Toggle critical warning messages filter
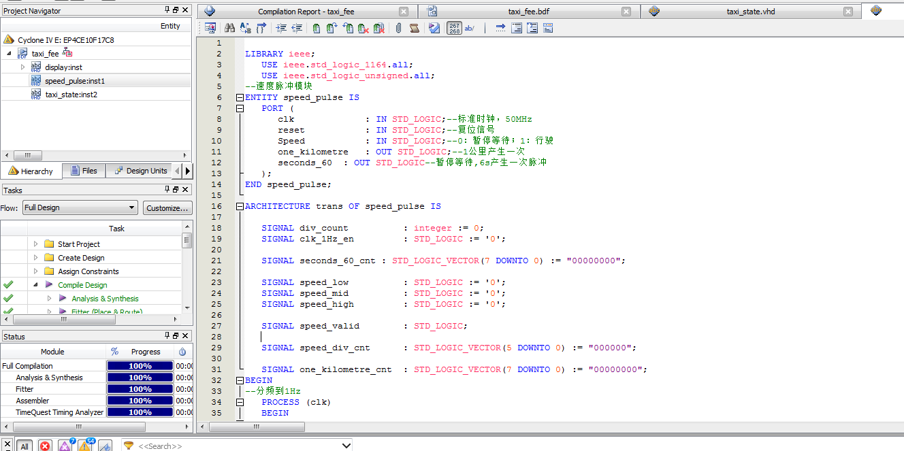Image resolution: width=904 pixels, height=451 pixels. [65, 446]
